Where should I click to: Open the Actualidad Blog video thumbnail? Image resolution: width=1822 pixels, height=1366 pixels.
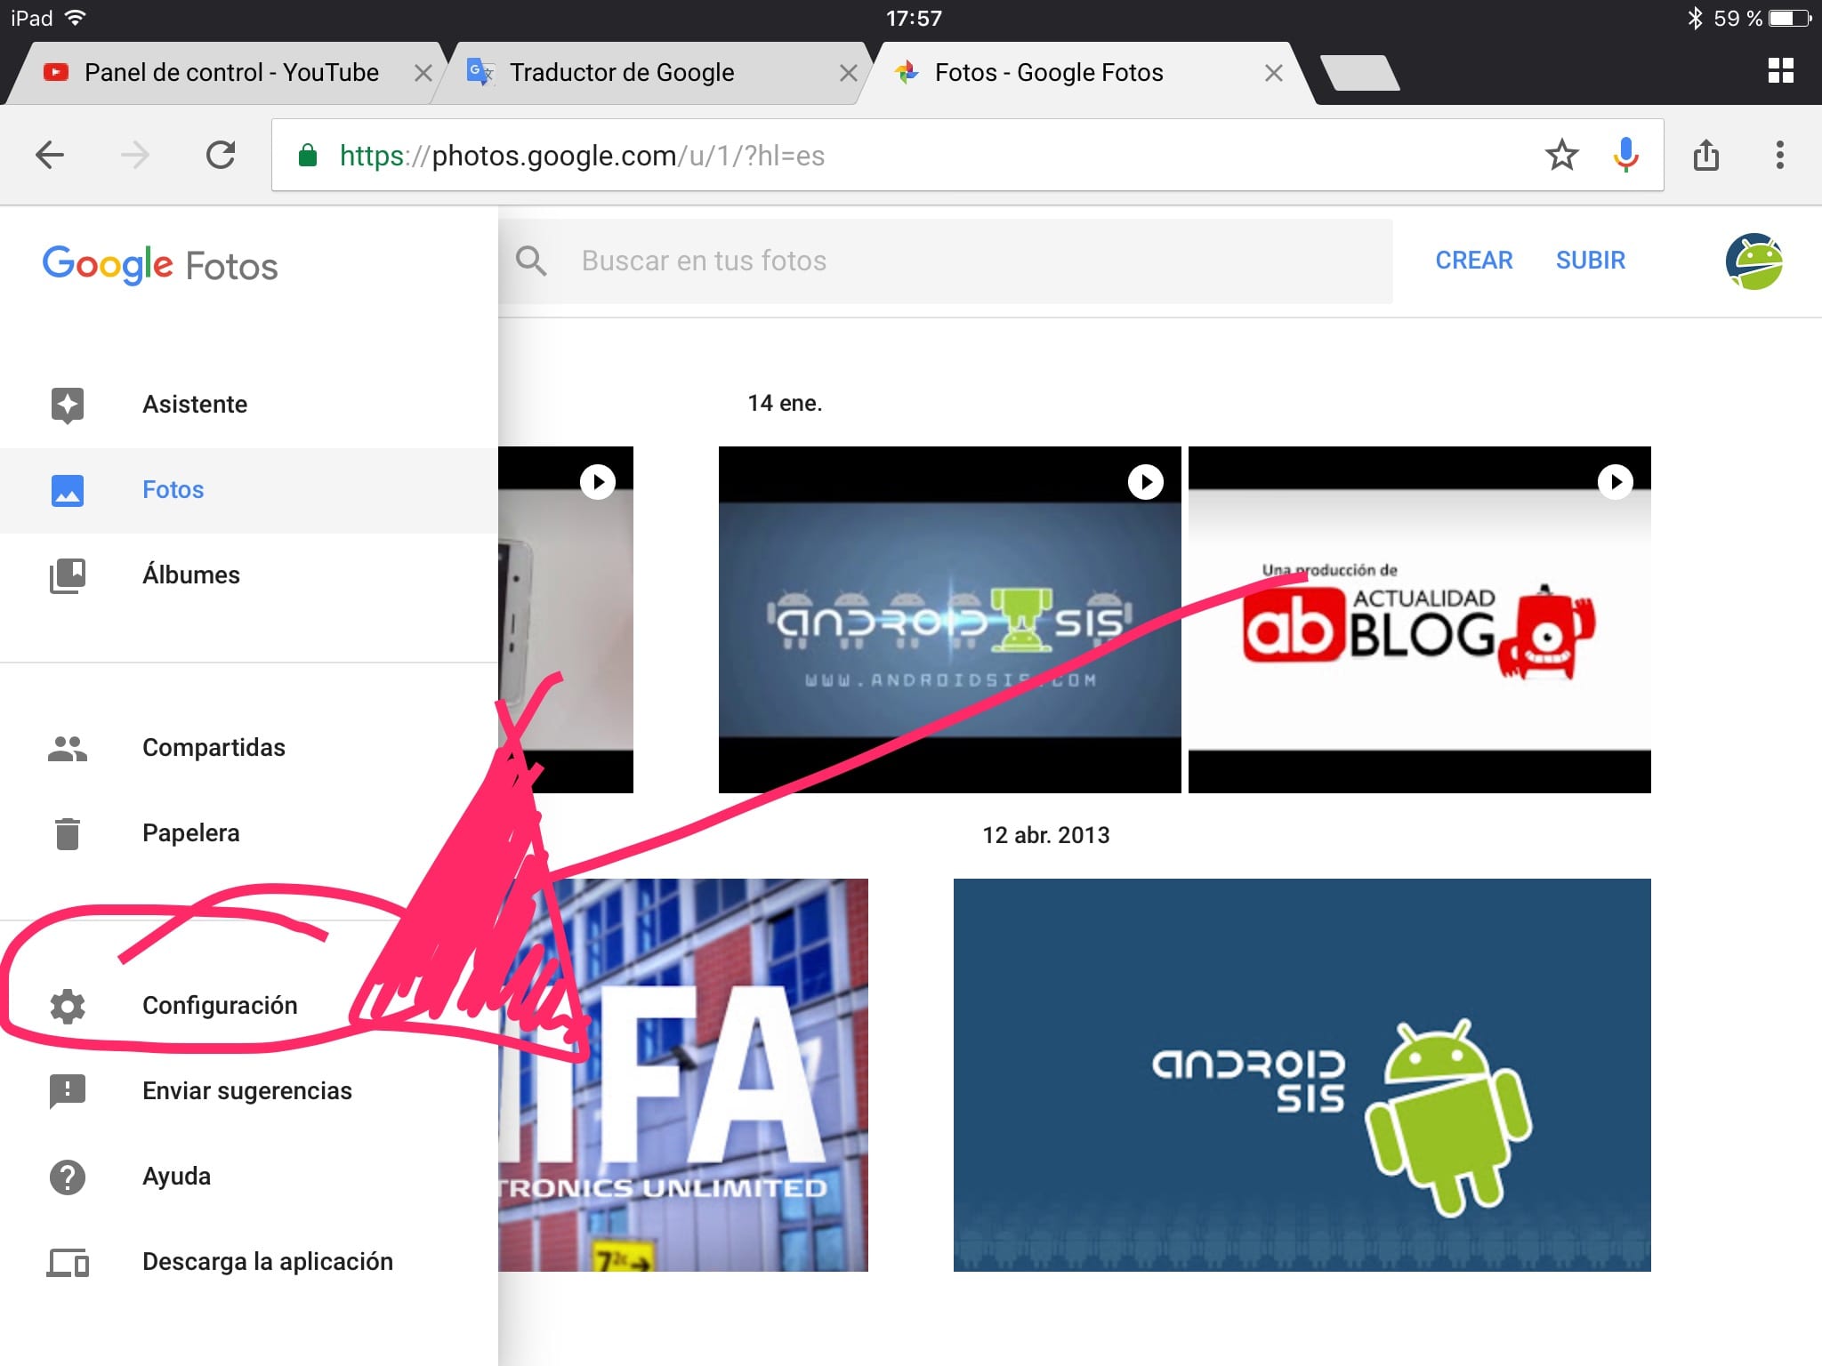tap(1419, 620)
